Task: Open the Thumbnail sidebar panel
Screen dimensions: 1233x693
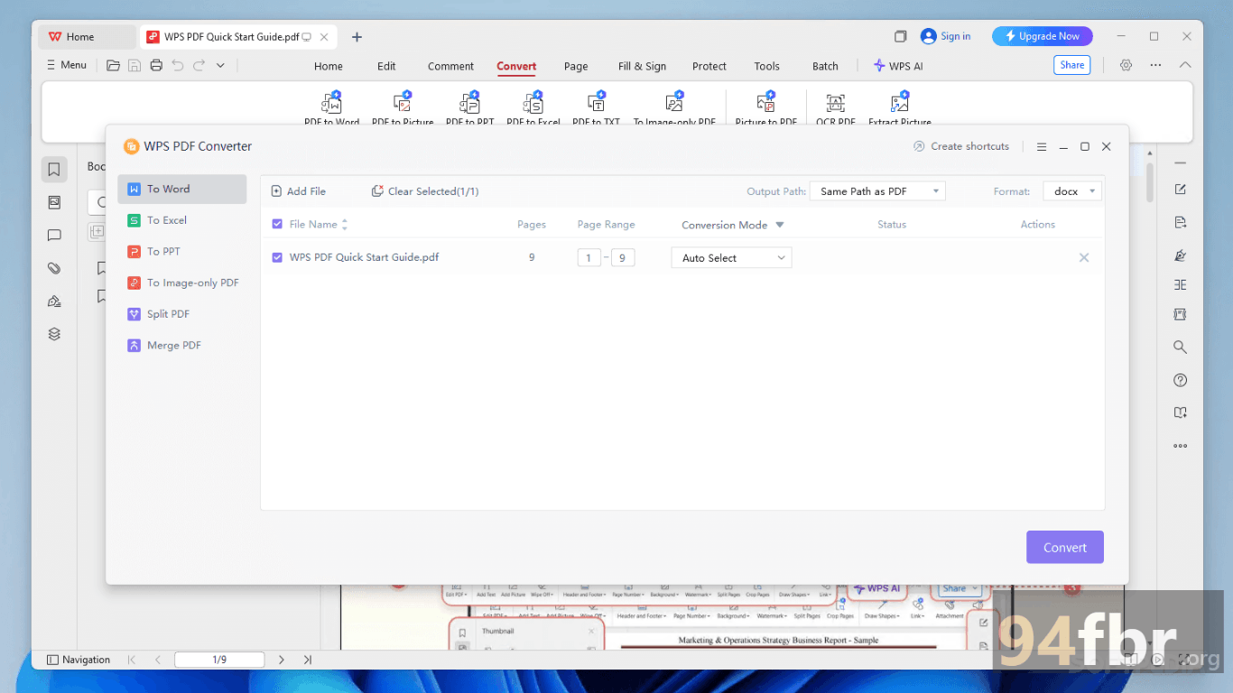Action: pos(54,202)
